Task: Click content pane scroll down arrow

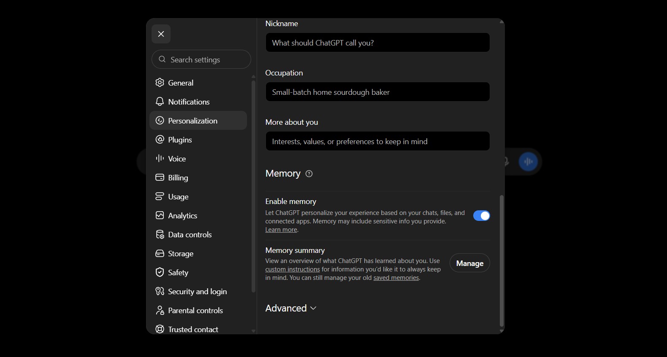Action: 502,331
